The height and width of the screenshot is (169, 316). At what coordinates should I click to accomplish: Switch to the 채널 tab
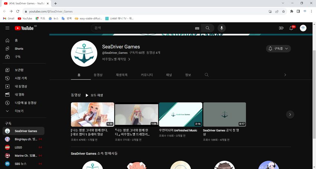pos(169,75)
